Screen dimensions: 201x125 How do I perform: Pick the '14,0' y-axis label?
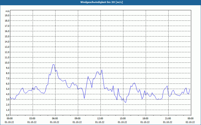pyautogui.click(x=7, y=41)
